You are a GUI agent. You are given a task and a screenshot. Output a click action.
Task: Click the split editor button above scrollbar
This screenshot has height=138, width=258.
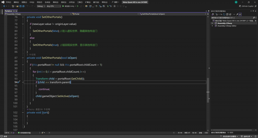click(208, 14)
